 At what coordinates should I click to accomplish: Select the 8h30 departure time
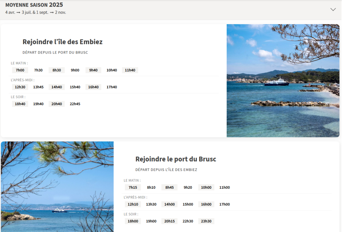[57, 70]
